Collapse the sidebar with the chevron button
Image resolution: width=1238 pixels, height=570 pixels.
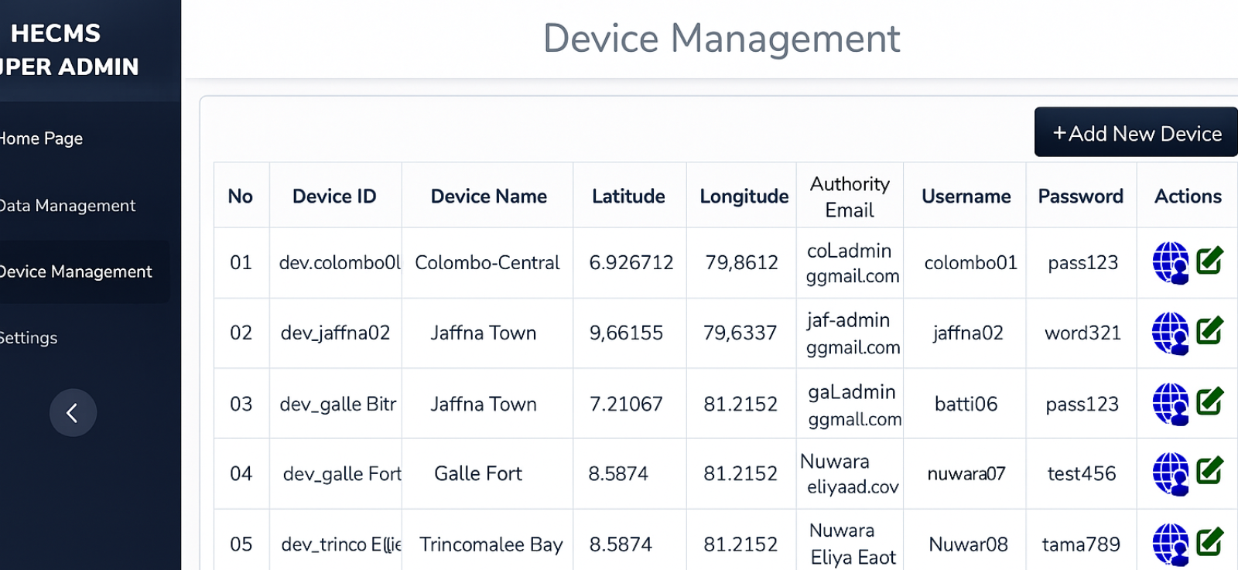pyautogui.click(x=73, y=413)
